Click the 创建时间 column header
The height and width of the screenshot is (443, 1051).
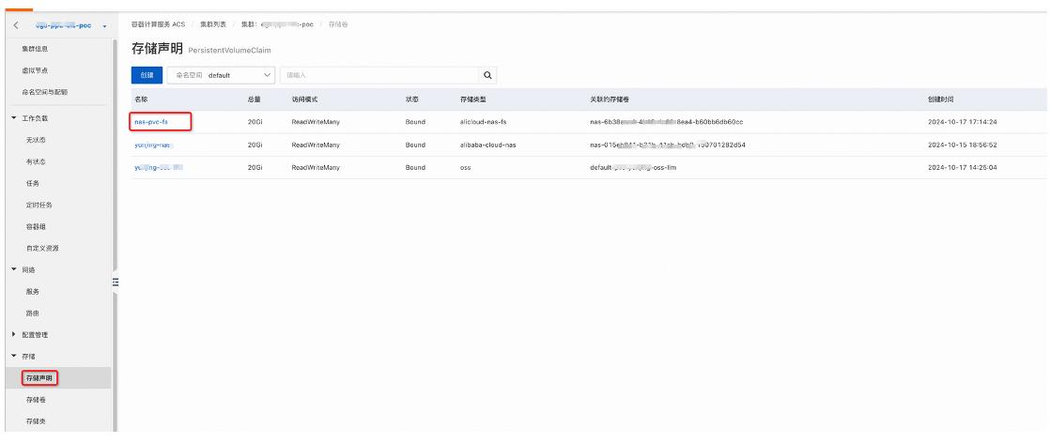pyautogui.click(x=941, y=99)
